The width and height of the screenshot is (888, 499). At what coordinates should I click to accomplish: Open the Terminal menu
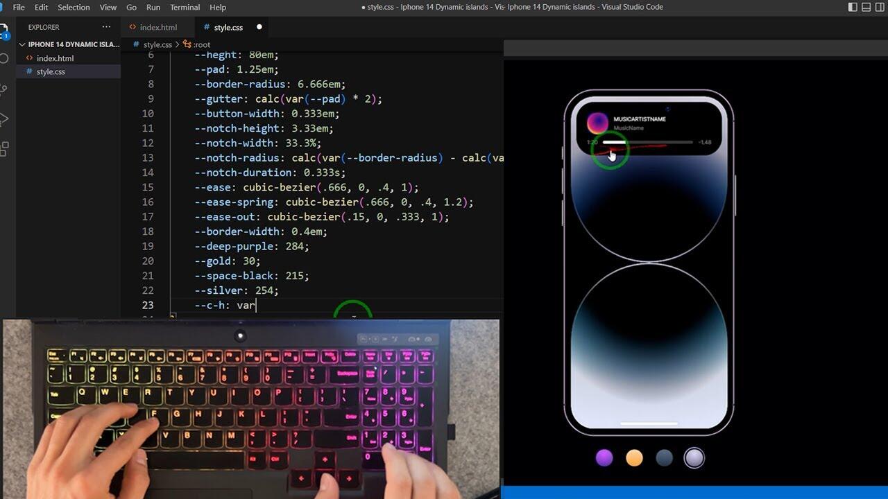[x=185, y=7]
